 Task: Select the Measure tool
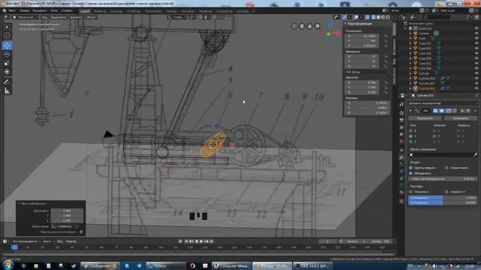[x=7, y=91]
